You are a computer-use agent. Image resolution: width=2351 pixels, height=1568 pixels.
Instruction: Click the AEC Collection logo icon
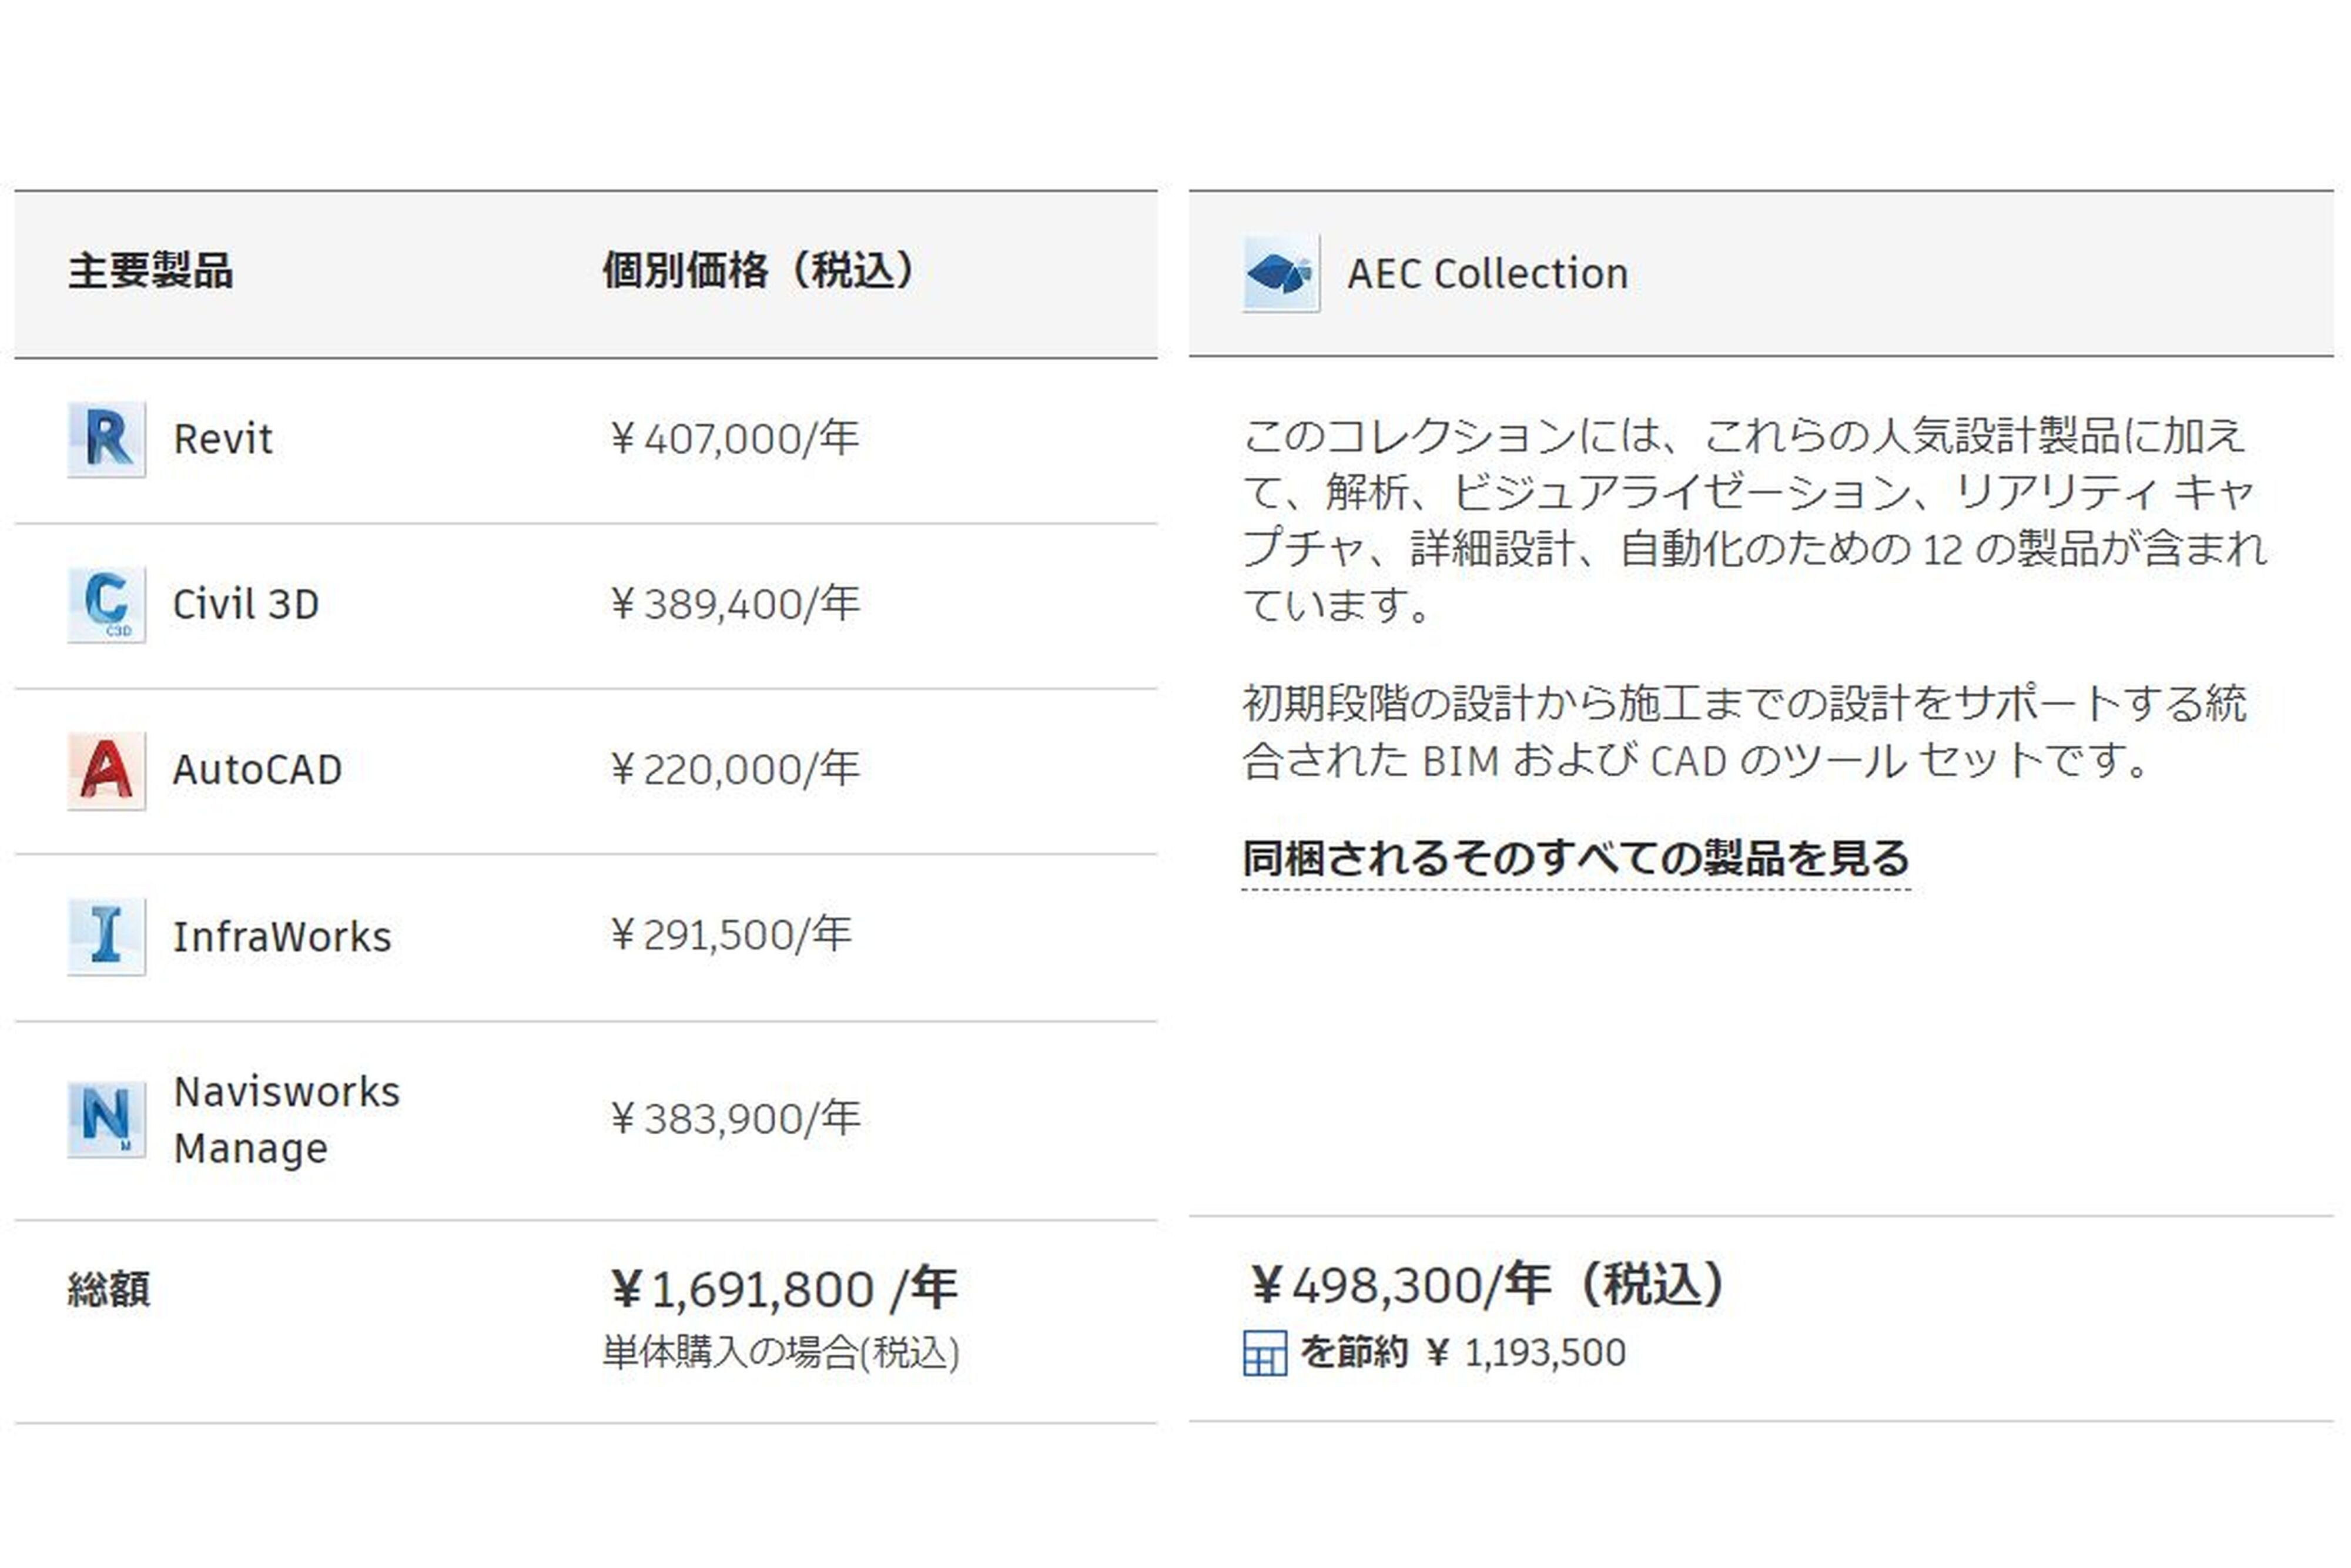pyautogui.click(x=1280, y=273)
